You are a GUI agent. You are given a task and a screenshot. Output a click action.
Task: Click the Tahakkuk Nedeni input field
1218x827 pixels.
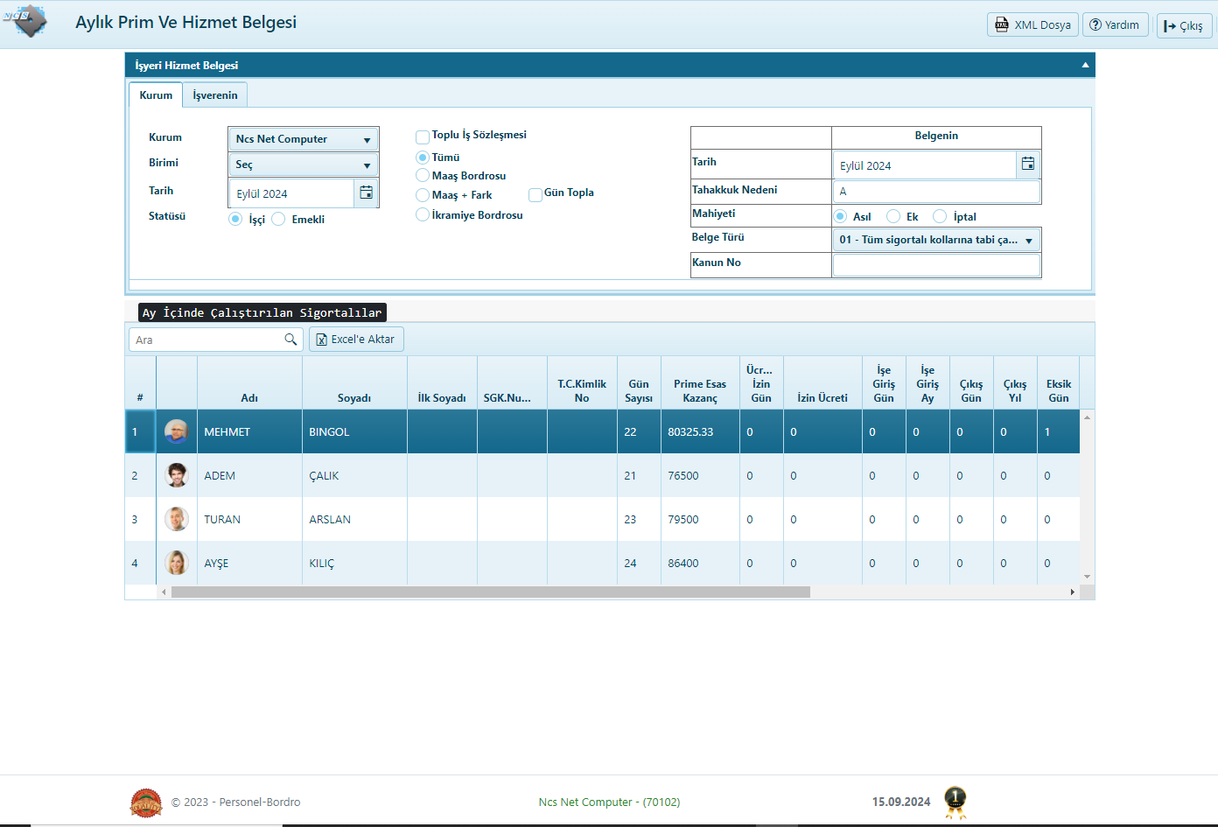[936, 191]
